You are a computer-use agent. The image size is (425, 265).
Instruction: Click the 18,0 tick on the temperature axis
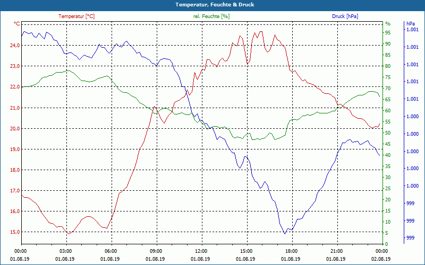click(15, 170)
